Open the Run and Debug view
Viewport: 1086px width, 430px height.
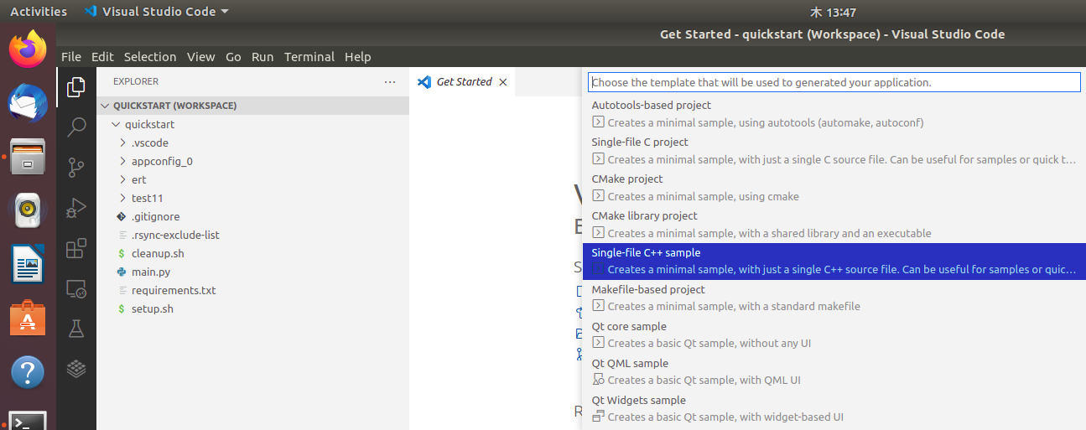76,207
